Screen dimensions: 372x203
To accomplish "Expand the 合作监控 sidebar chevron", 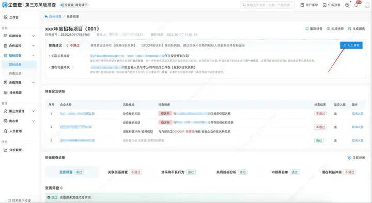I will (34, 45).
